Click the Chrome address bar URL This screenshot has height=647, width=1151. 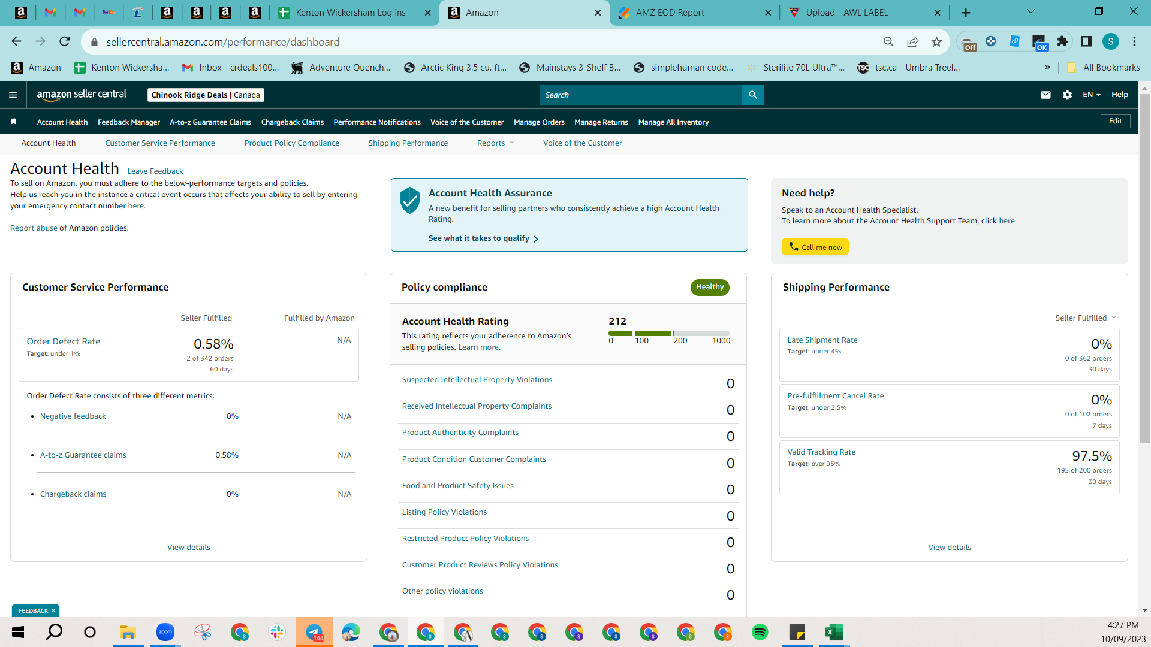[223, 42]
